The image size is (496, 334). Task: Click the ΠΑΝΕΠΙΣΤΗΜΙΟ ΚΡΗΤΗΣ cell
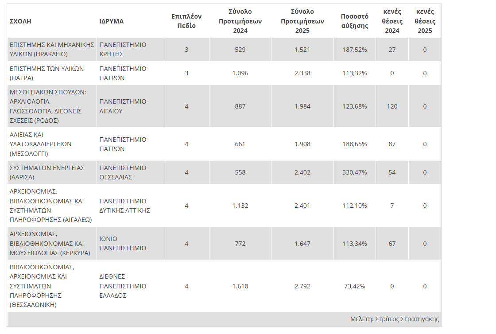point(123,50)
